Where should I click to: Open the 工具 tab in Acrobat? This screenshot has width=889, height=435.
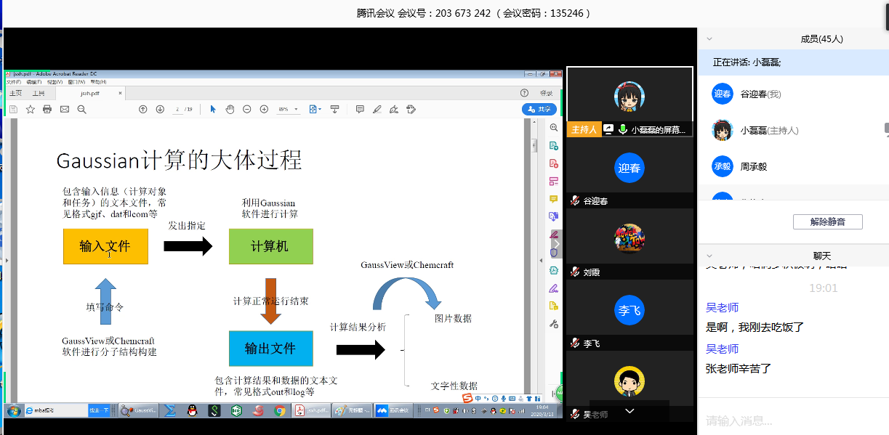[x=38, y=93]
